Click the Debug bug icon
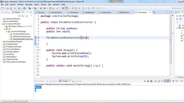Image resolution: width=184 pixels, height=103 pixels. pos(19,8)
